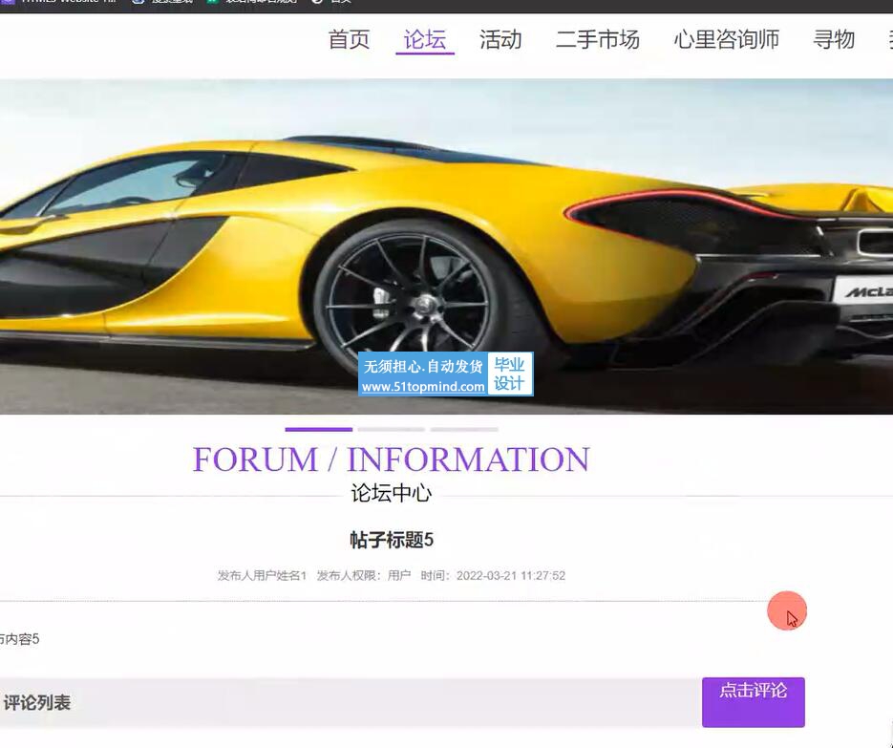Open the 首页 navigation item
This screenshot has height=748, width=893.
[x=349, y=40]
